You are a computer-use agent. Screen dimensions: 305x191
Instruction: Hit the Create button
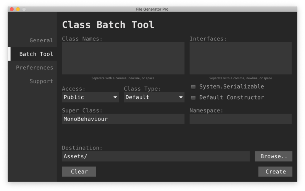(276, 172)
